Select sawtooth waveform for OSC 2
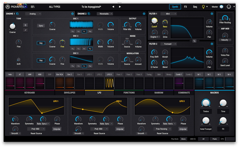Screen dimensions: 239x147 point(84,49)
